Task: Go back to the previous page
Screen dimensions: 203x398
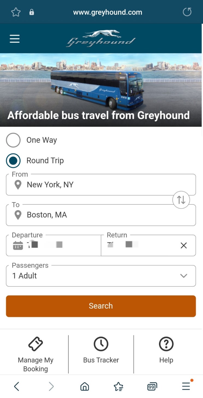Action: (17, 386)
